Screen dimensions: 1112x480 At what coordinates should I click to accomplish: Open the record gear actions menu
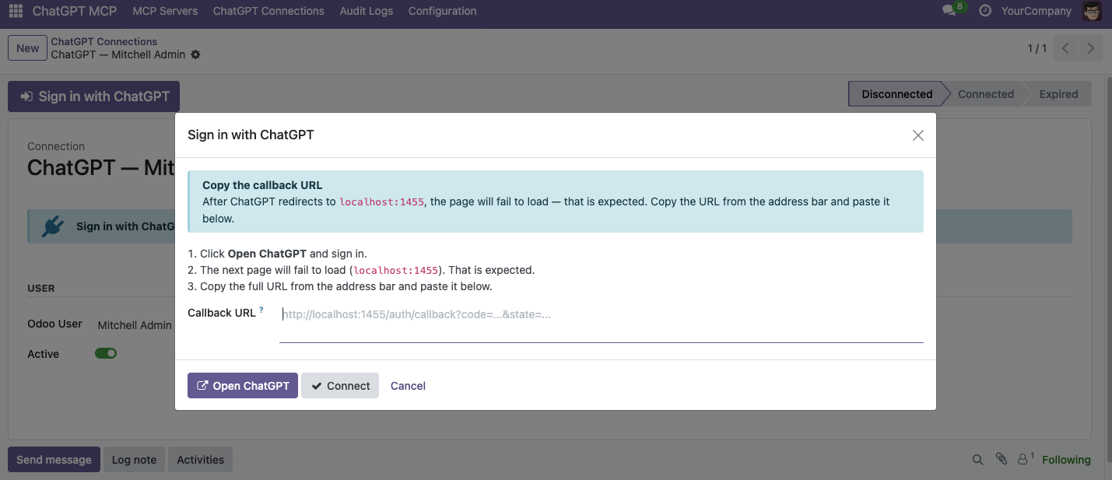[x=195, y=54]
